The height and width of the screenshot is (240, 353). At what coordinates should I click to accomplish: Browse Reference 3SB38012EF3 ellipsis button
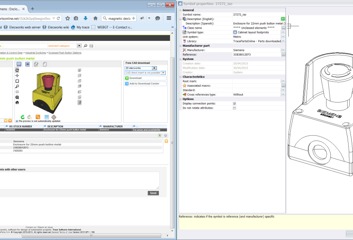283,55
